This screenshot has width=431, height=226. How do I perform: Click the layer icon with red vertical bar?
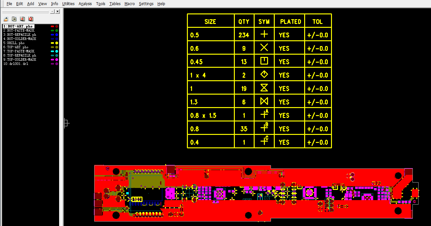pyautogui.click(x=22, y=19)
